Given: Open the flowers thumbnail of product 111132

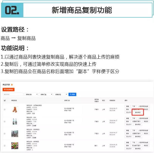Looking at the screenshot, I should tap(15, 146).
